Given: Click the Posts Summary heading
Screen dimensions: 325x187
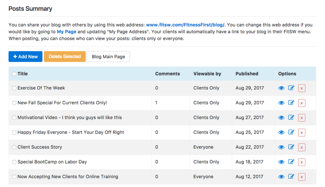Looking at the screenshot, I should point(30,9).
